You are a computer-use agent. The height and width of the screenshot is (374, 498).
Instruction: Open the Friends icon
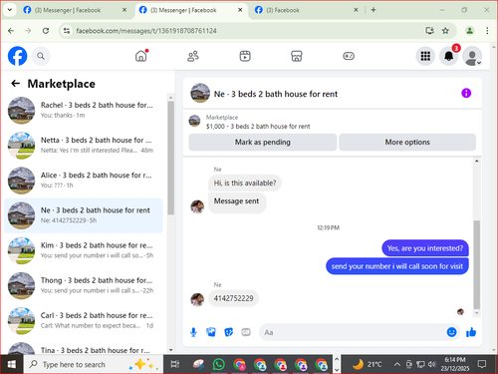tap(193, 56)
